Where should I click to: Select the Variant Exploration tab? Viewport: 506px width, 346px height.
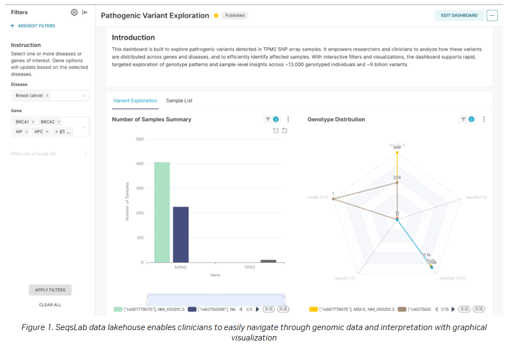(x=135, y=101)
